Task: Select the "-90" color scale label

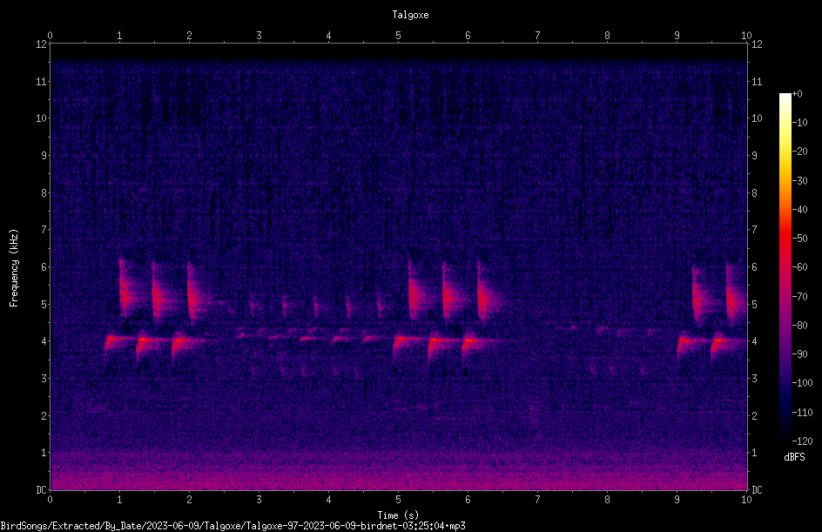Action: 800,354
